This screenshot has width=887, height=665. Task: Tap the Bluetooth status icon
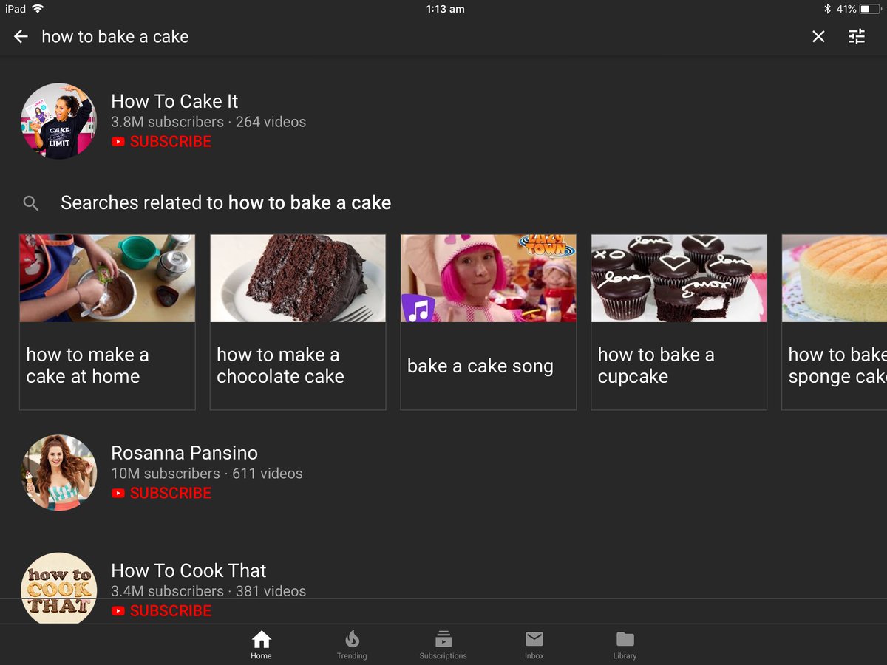828,9
